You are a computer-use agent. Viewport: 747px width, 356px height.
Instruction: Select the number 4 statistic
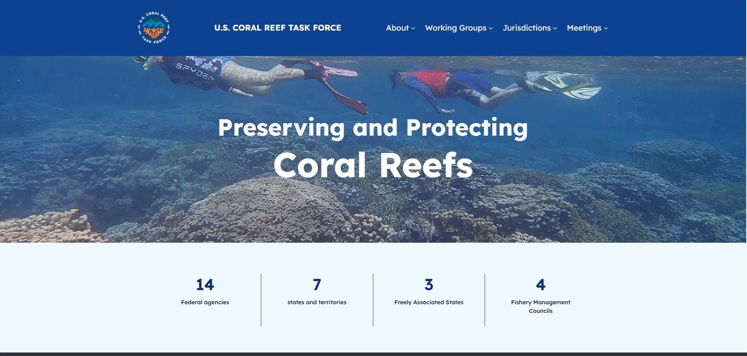[x=541, y=285]
